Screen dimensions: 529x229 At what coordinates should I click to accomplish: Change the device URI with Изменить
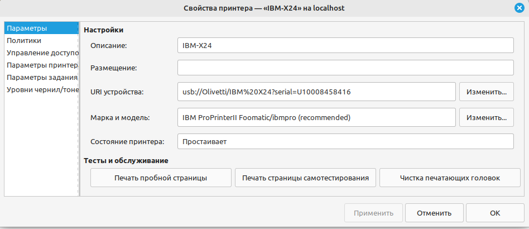coord(487,92)
